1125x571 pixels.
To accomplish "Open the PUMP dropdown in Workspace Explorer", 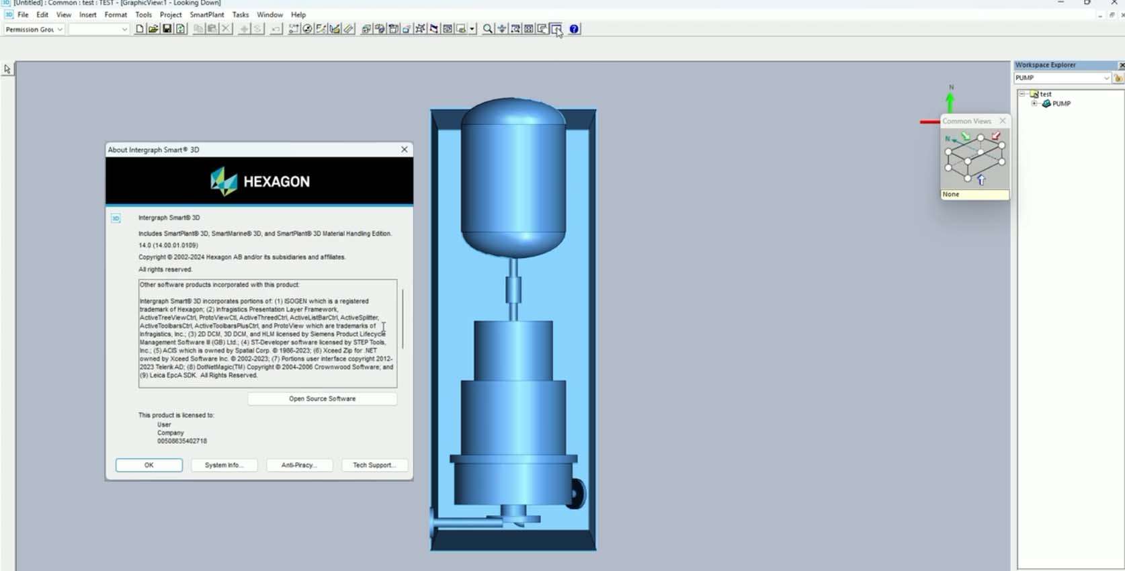I will click(x=1106, y=78).
